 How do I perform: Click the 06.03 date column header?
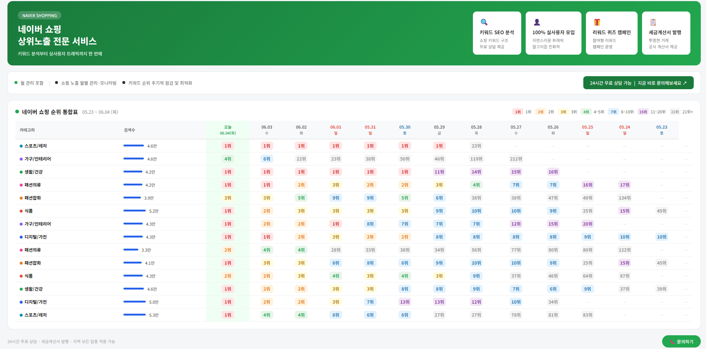tap(267, 130)
